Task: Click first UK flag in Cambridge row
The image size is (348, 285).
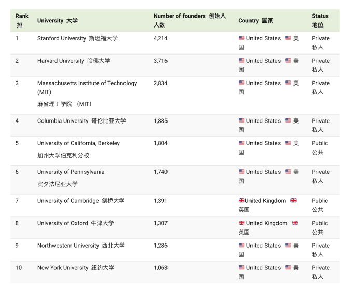Action: coord(242,200)
